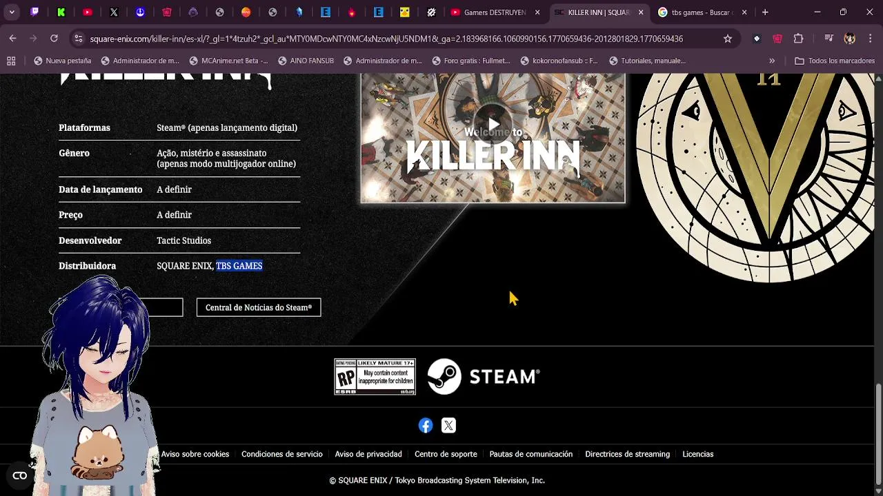Viewport: 883px width, 496px height.
Task: Open 'Pautas de comunicación' footer link
Action: pyautogui.click(x=531, y=454)
